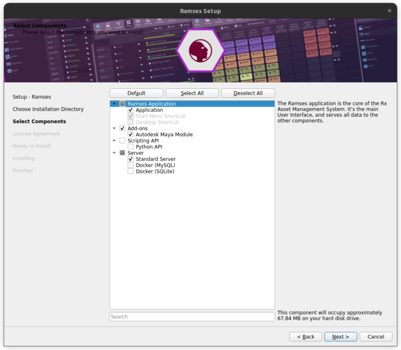Collapse the Server tree arrow

[114, 153]
